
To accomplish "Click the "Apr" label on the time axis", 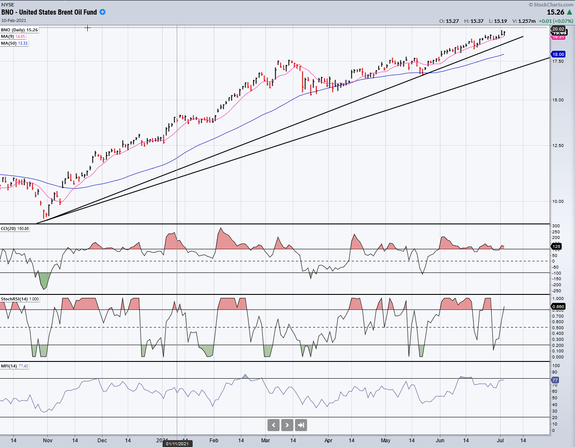I will [329, 440].
